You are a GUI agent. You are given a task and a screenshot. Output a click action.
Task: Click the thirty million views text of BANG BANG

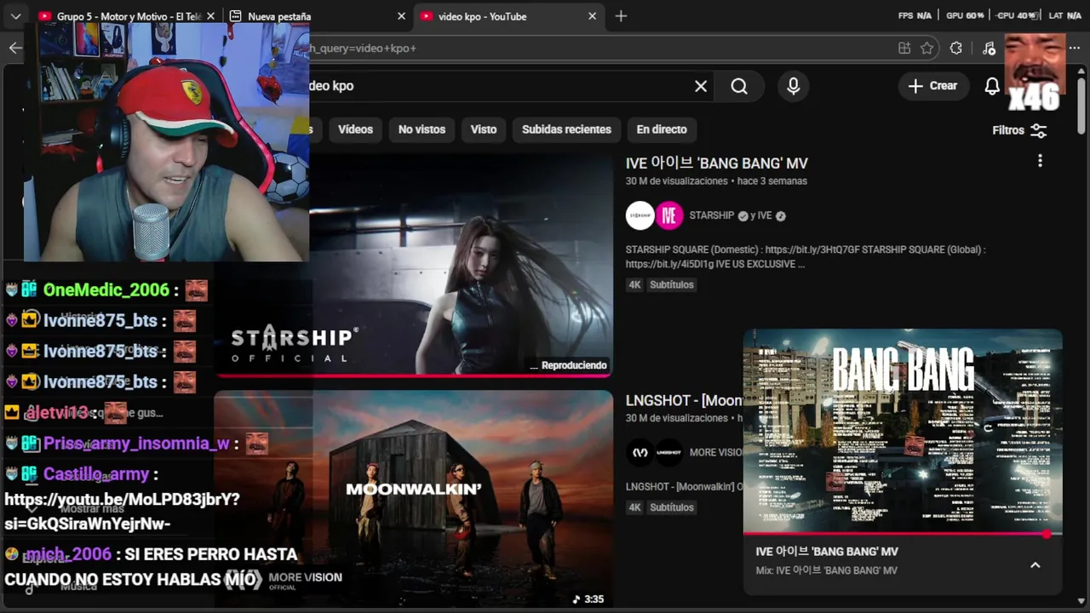tap(677, 181)
